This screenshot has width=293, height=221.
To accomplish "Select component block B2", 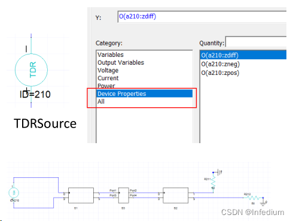I will point(175,195).
